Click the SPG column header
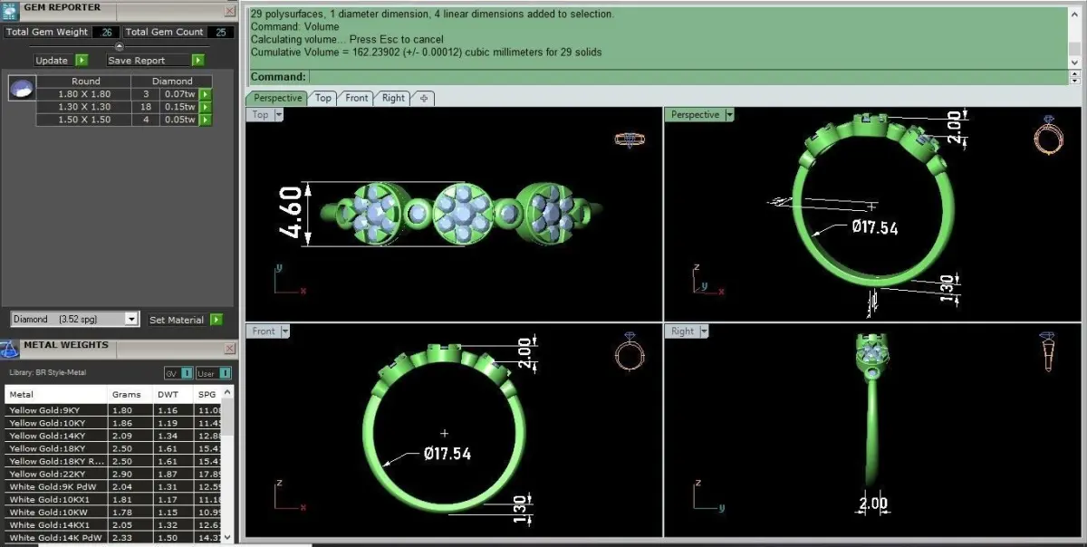 pyautogui.click(x=207, y=394)
